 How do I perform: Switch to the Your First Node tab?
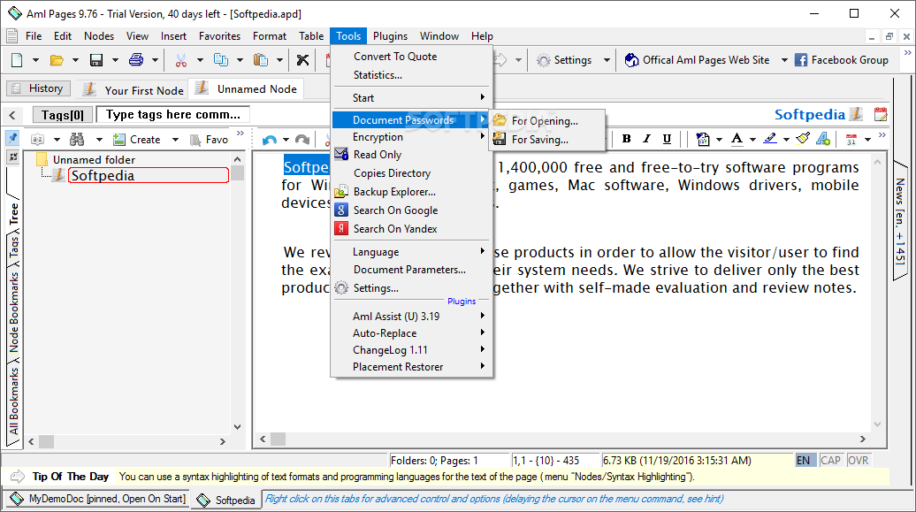tap(134, 89)
